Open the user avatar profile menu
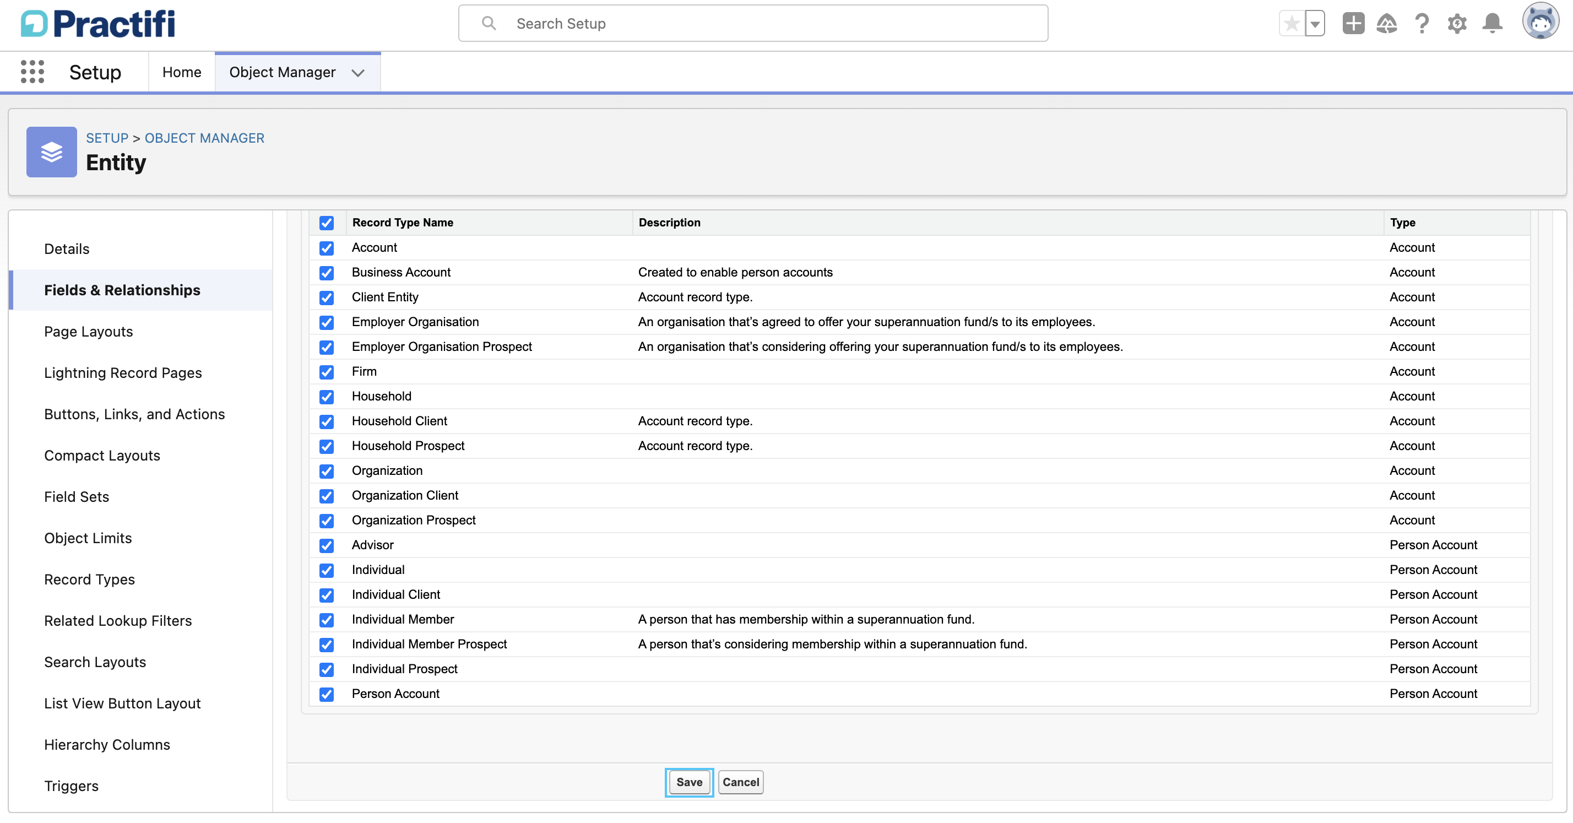The height and width of the screenshot is (823, 1573). 1540,21
